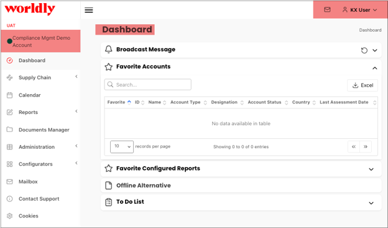Click the Calendar icon in sidebar
388x228 pixels.
[10, 95]
